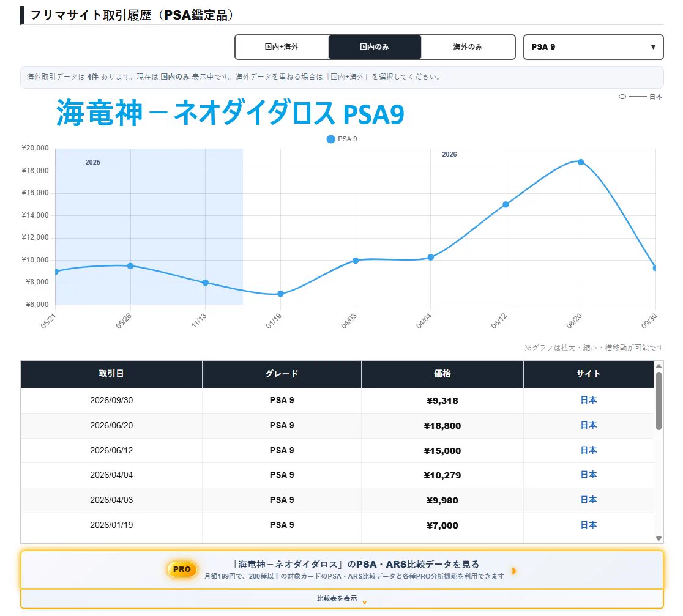
Task: Click the ¥7,000 price cell
Action: coord(442,525)
